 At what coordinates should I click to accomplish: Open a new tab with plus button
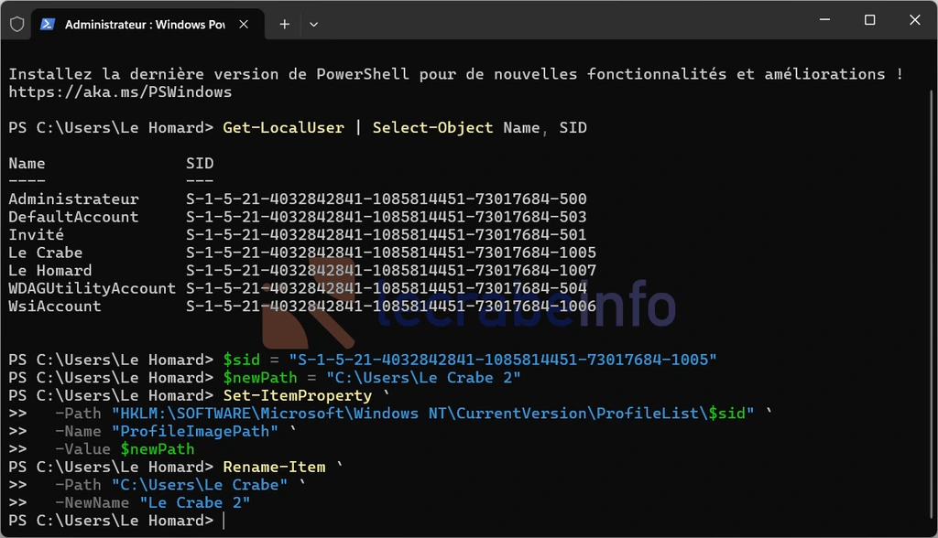284,25
